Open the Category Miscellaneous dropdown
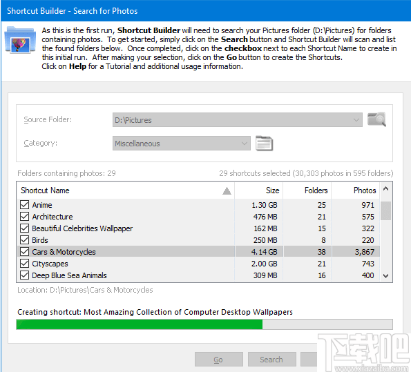The image size is (411, 372). click(x=245, y=144)
